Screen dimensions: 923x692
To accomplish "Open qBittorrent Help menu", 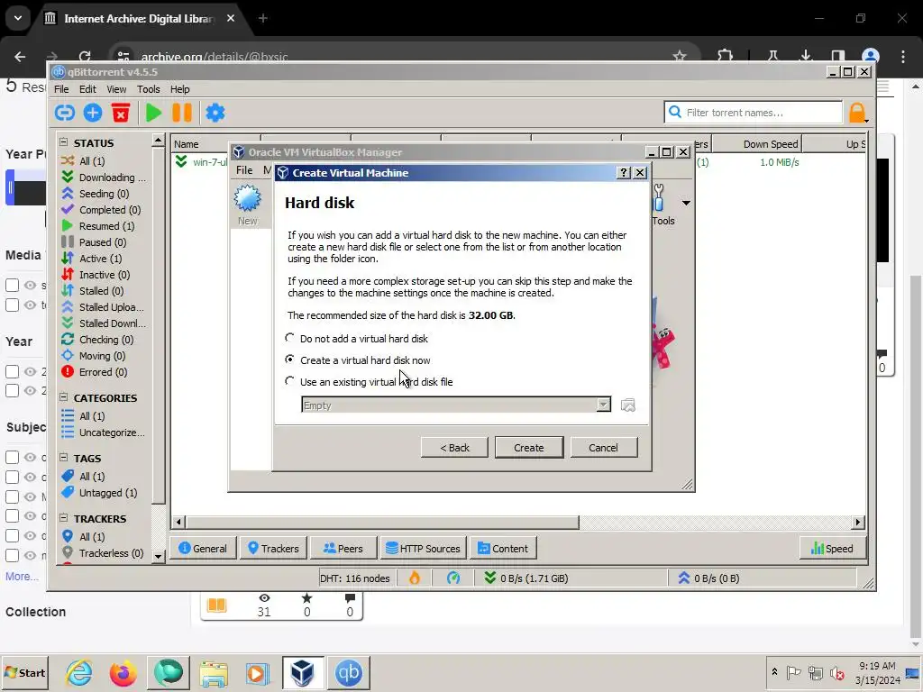I will click(x=180, y=89).
